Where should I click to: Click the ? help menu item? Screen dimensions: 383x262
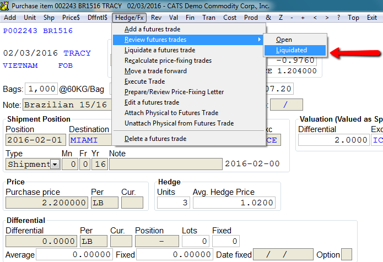(338, 18)
